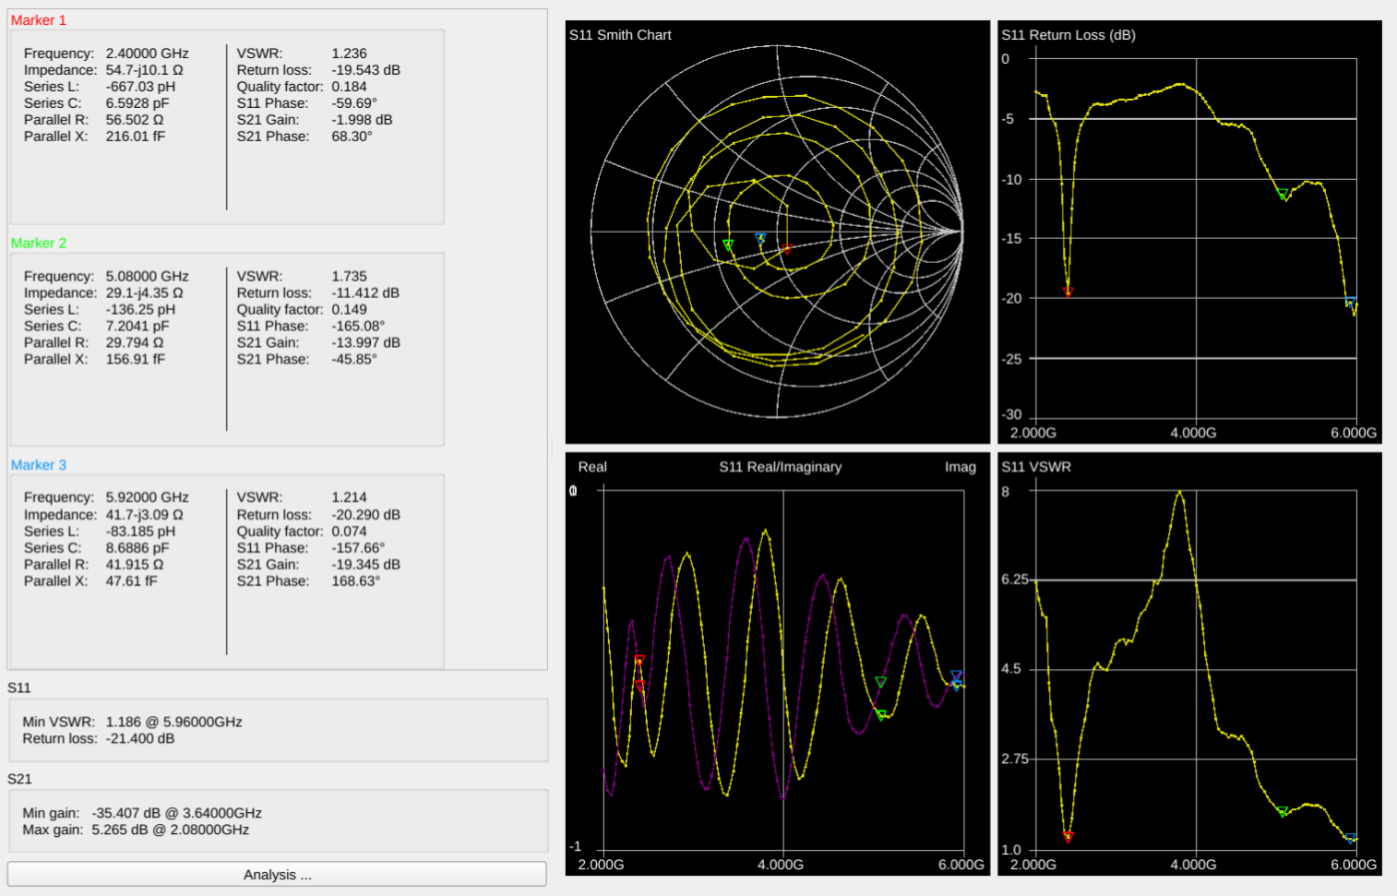Click the green marker on the VSWR plot

click(1283, 812)
